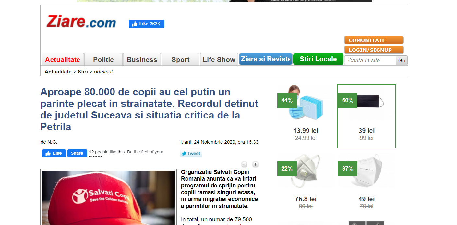Click the Go search button

[402, 60]
